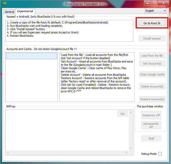This screenshot has height=164, width=171.
Task: Click Load from the file button
Action: tap(152, 56)
